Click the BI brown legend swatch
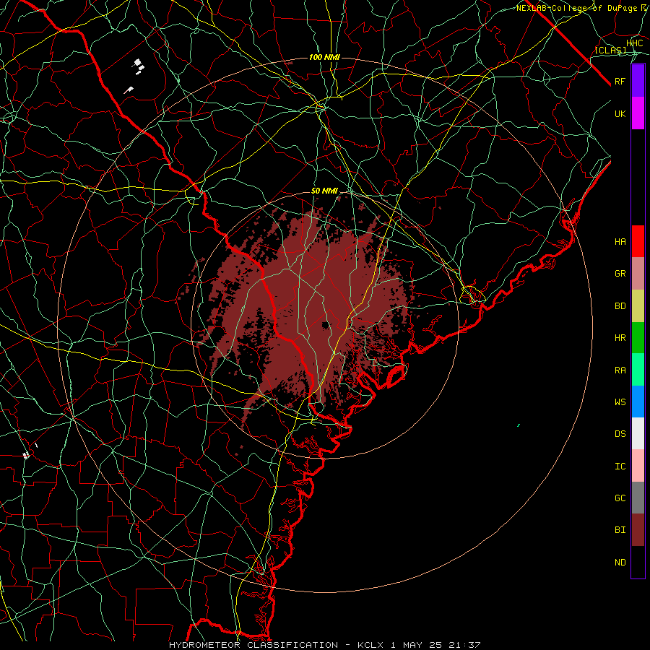This screenshot has width=650, height=650. (x=638, y=530)
